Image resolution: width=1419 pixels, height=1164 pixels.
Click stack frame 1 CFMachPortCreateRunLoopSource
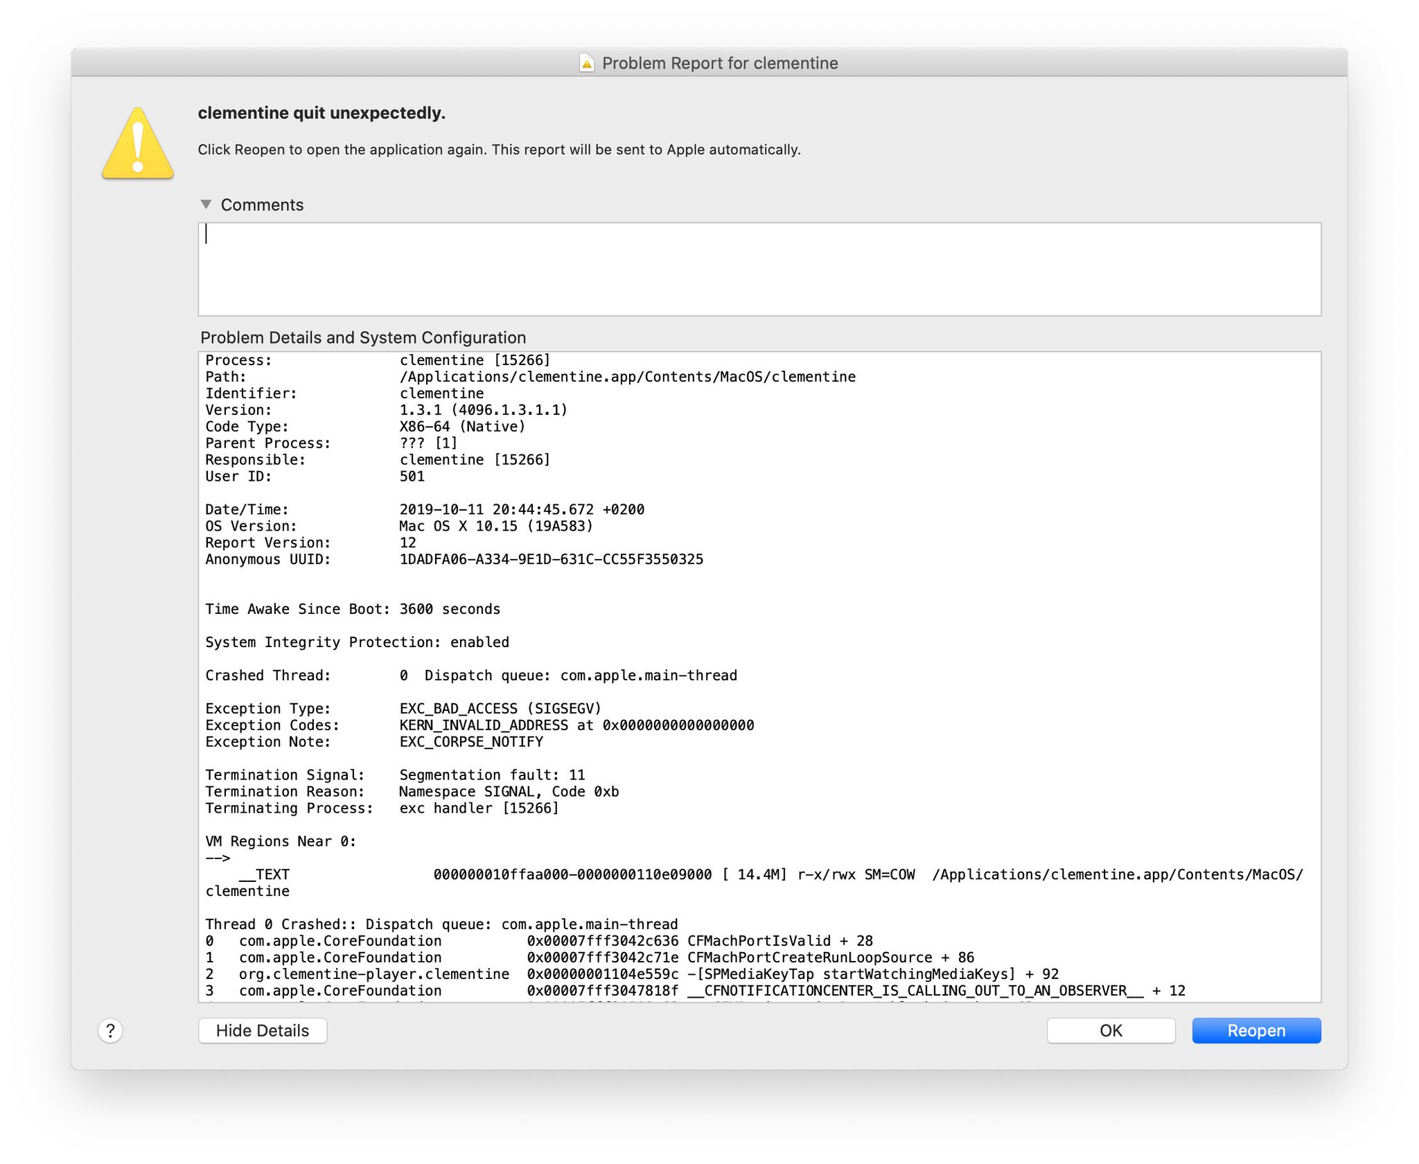click(590, 958)
